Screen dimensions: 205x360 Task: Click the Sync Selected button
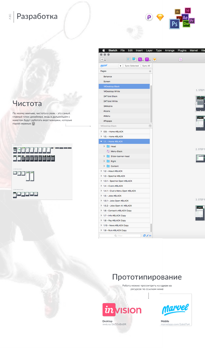tap(132, 66)
